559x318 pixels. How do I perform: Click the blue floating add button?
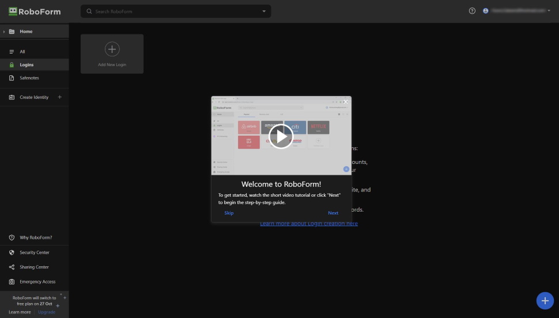pyautogui.click(x=545, y=301)
